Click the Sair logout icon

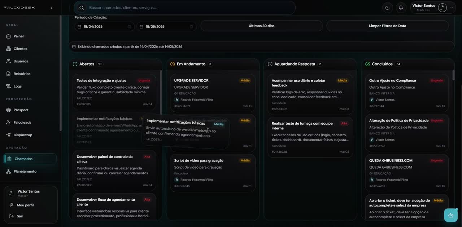pyautogui.click(x=12, y=216)
